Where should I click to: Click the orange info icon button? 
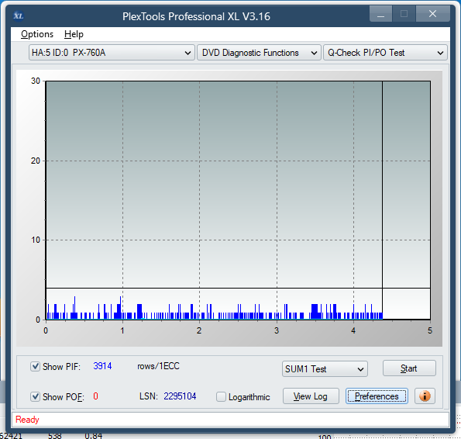coord(425,396)
